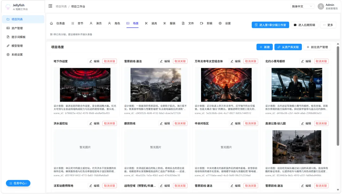Click the 第1章已有分镜 hint text
This screenshot has width=342, height=194.
[71, 34]
